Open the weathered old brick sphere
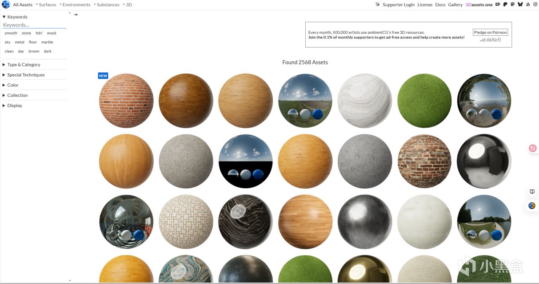 [x=424, y=161]
